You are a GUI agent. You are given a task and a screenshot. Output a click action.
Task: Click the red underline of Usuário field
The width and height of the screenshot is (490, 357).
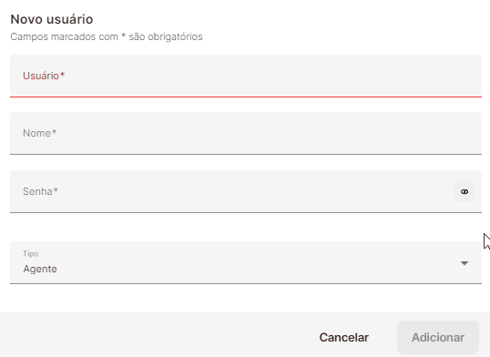coord(246,97)
